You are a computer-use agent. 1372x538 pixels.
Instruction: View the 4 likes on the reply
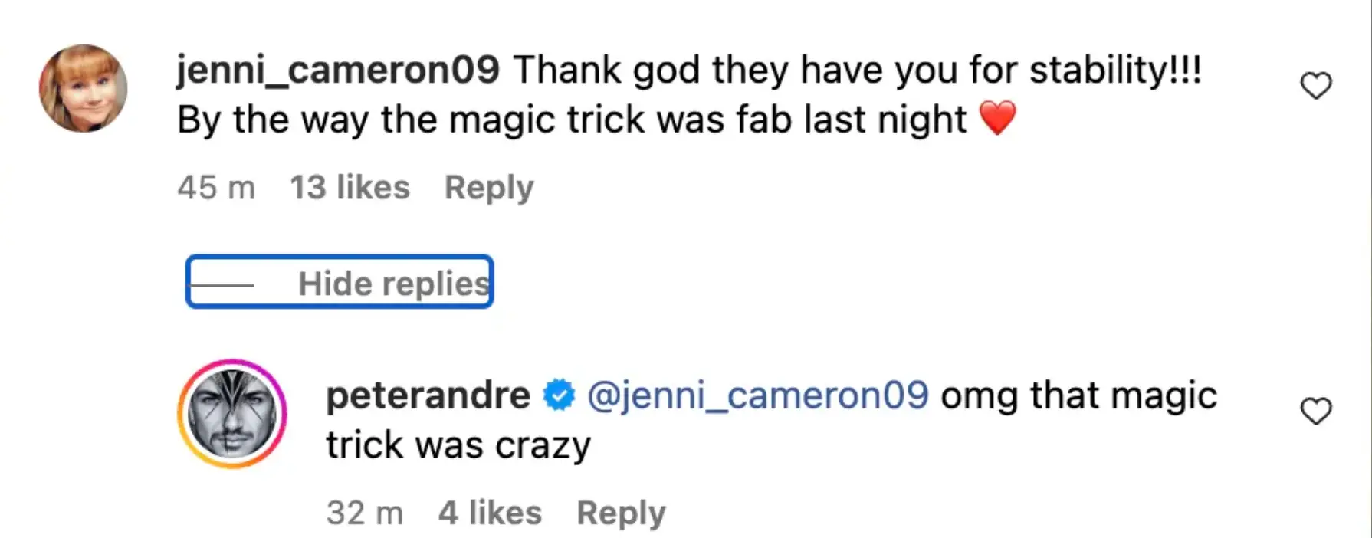(490, 512)
